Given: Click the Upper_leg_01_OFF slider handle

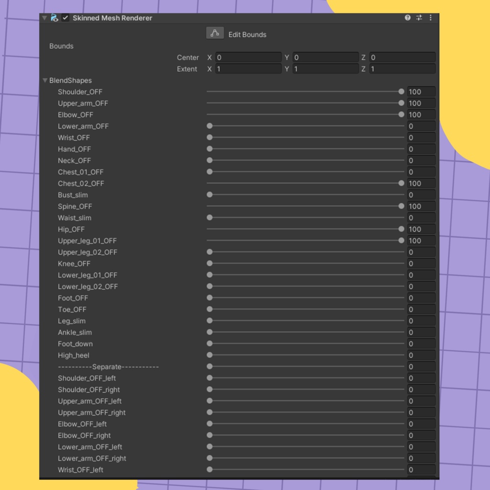Looking at the screenshot, I should coord(401,241).
